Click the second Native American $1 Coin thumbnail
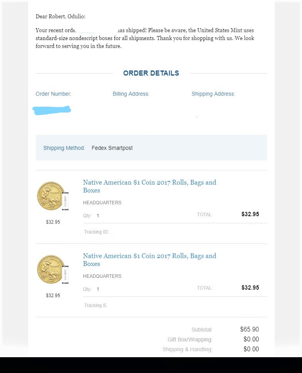The image size is (302, 373). pos(53,270)
